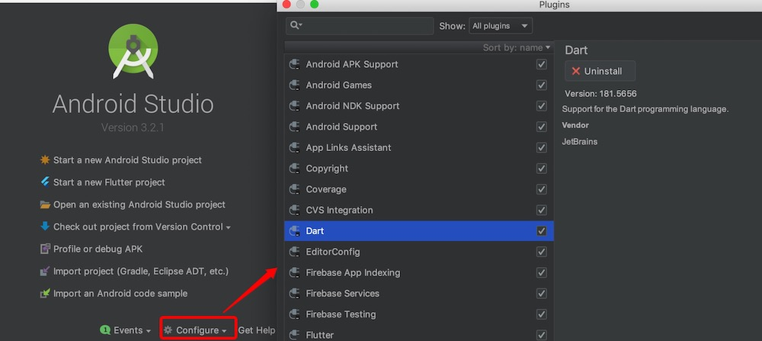Screen dimensions: 762x341
Task: Click the plugin icon for Dart
Action: [294, 232]
